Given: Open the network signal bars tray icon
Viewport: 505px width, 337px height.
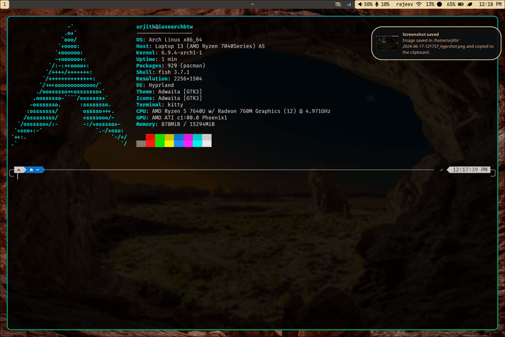Looking at the screenshot, I should pyautogui.click(x=349, y=4).
